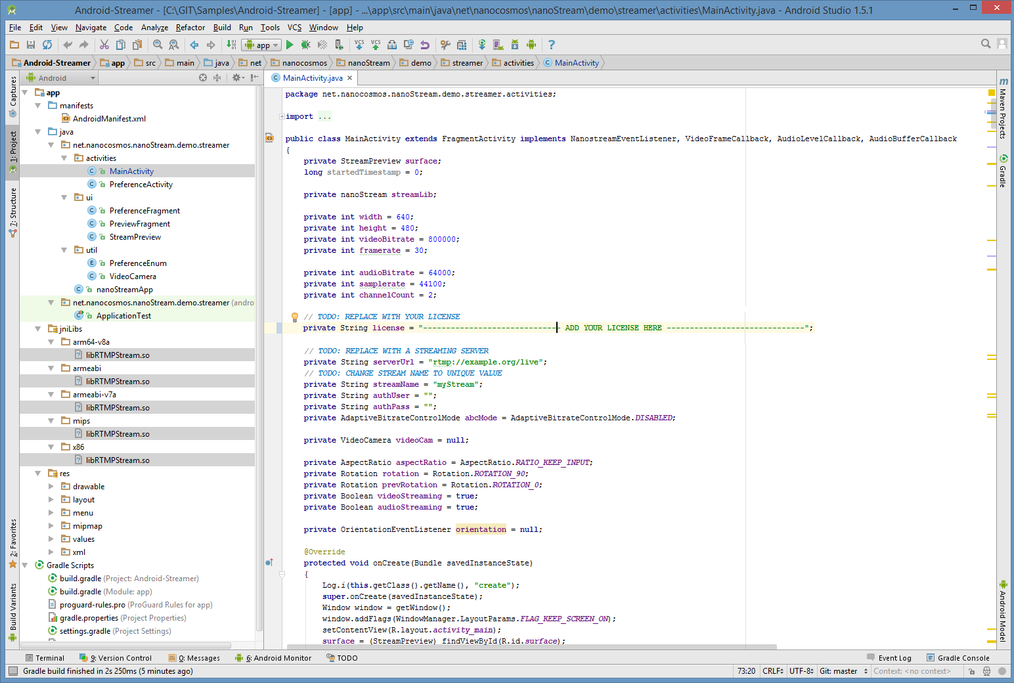The height and width of the screenshot is (683, 1014).
Task: Open the app run configuration dropdown
Action: tap(261, 45)
